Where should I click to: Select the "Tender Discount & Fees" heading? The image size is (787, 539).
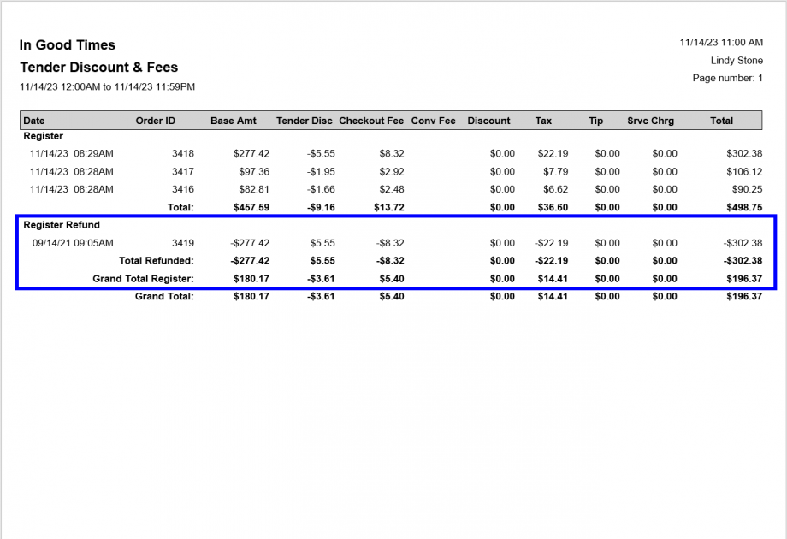99,68
